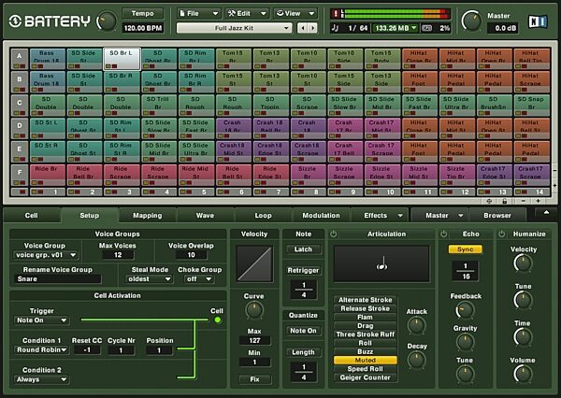Switch to the Mapping tab
This screenshot has height=398, width=561.
(148, 215)
